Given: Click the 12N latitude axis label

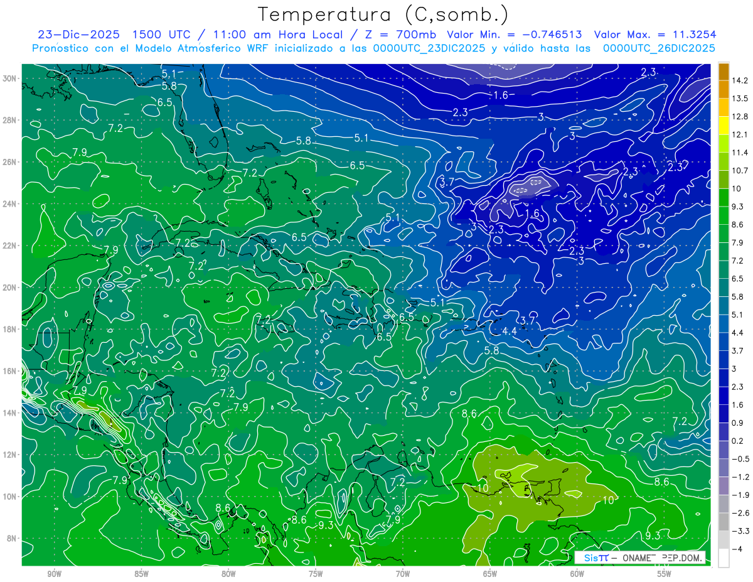Looking at the screenshot, I should point(10,455).
